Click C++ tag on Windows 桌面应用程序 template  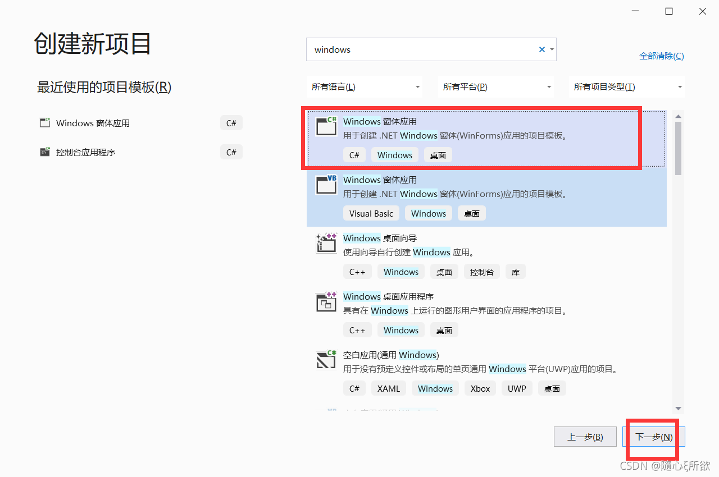(357, 330)
